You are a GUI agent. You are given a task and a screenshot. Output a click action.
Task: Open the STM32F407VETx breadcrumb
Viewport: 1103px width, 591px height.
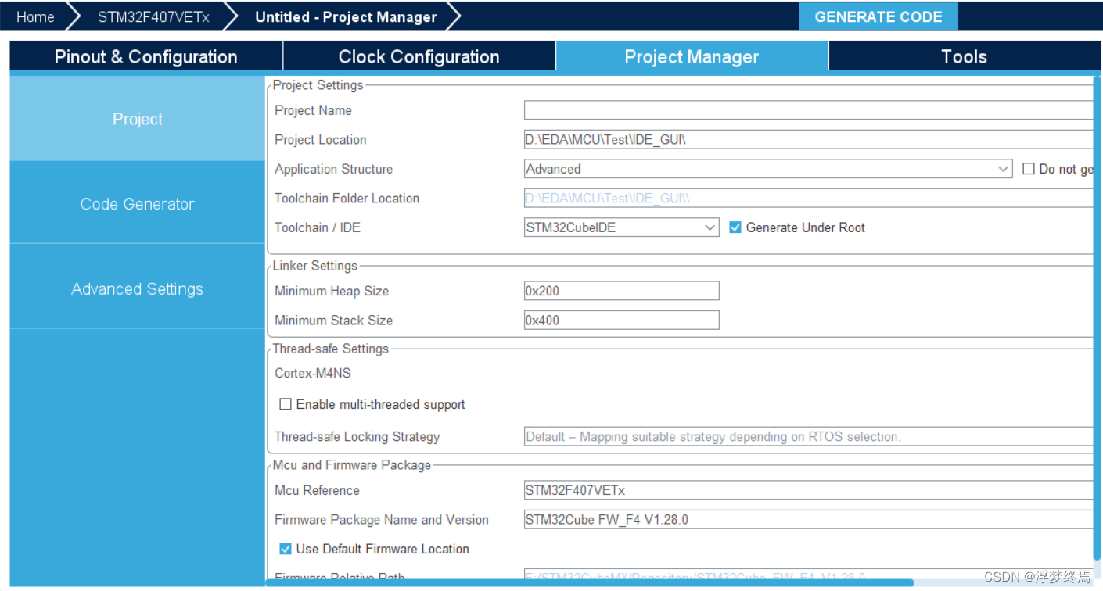[153, 16]
